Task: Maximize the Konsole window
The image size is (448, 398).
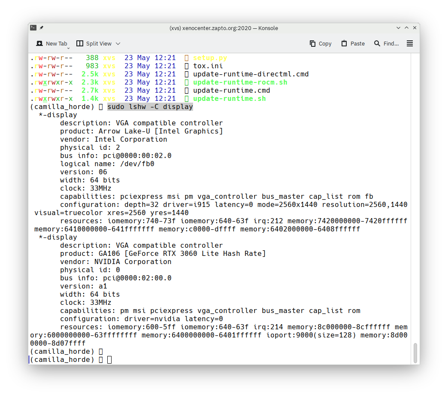Action: tap(406, 28)
